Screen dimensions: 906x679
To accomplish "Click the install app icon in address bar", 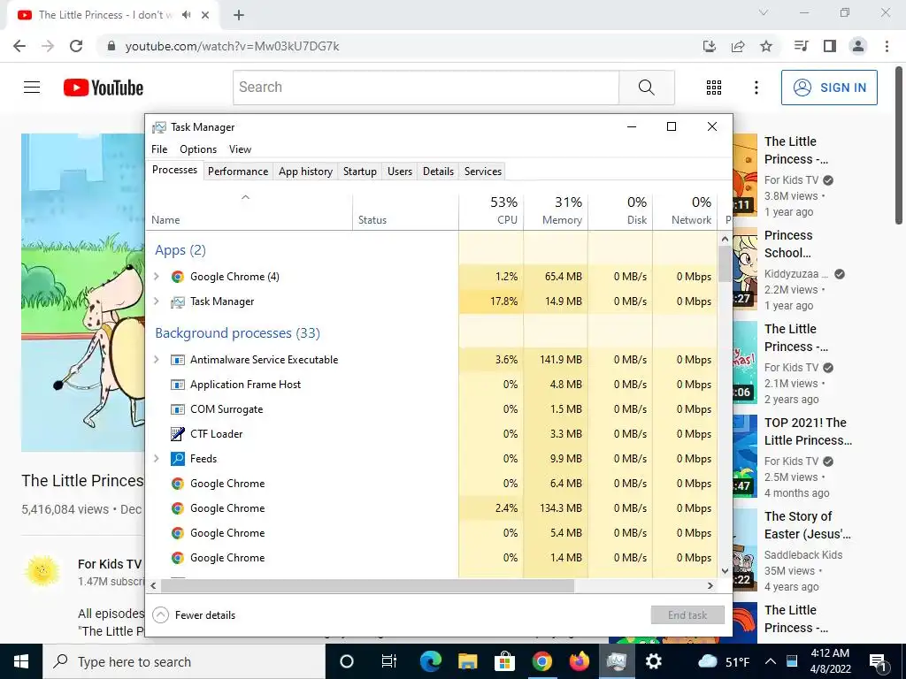I will coord(709,46).
